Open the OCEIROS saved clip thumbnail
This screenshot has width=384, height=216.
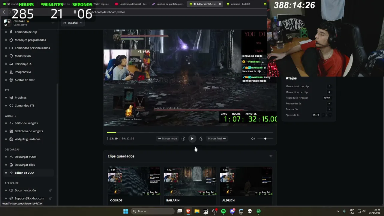134,181
